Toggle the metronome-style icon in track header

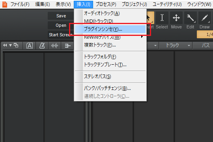42,45
